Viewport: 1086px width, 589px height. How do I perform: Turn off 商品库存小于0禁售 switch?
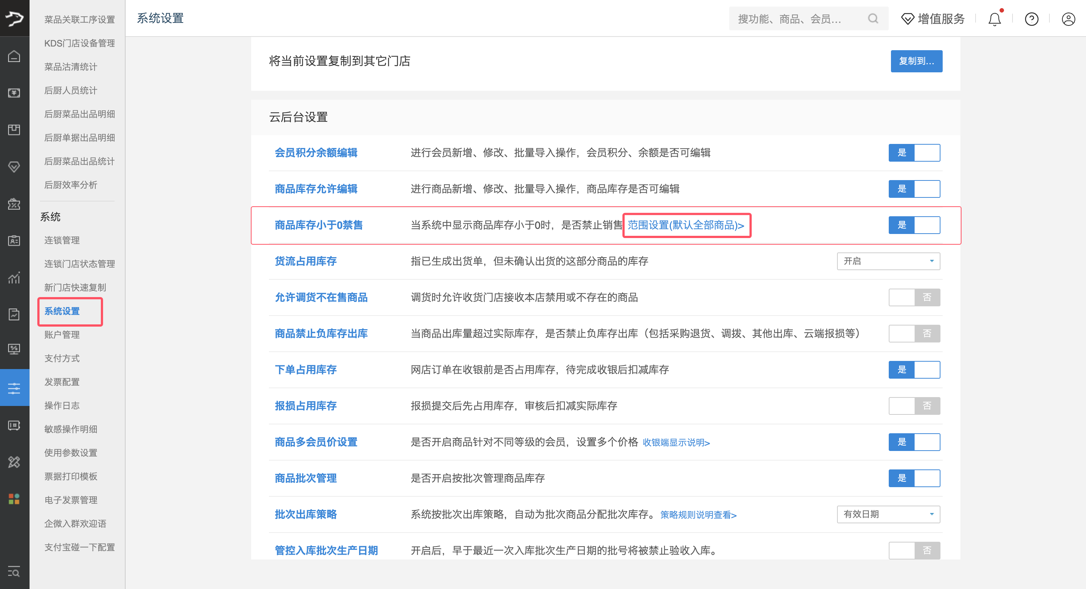(914, 225)
